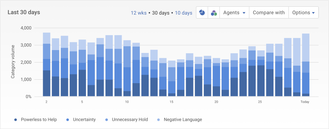Toggle Powerless to Help legend series
The image size is (329, 129).
point(36,120)
